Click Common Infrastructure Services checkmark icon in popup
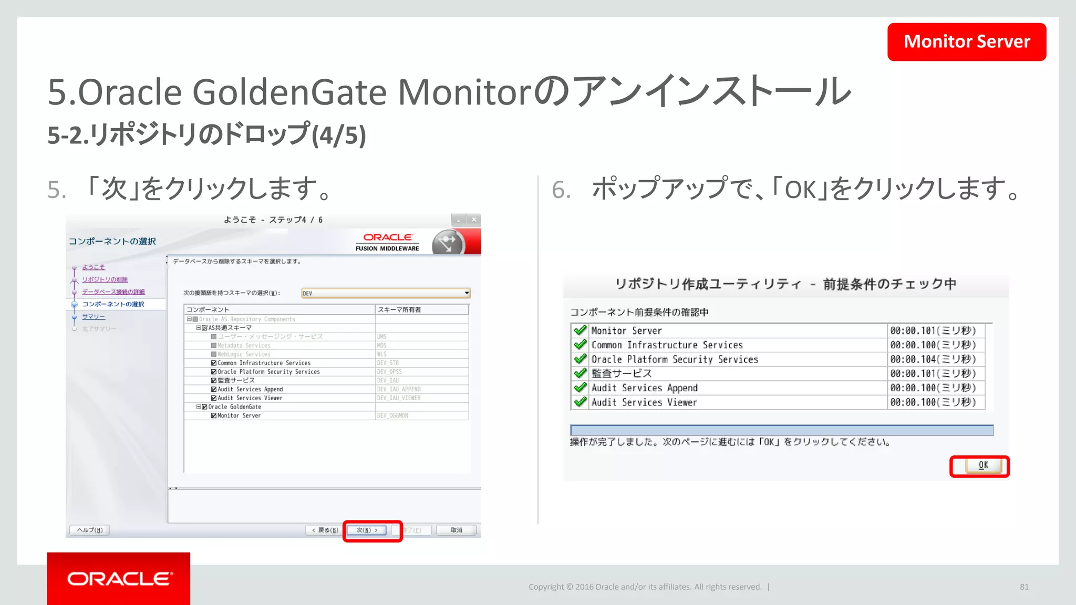1076x605 pixels. click(x=580, y=345)
